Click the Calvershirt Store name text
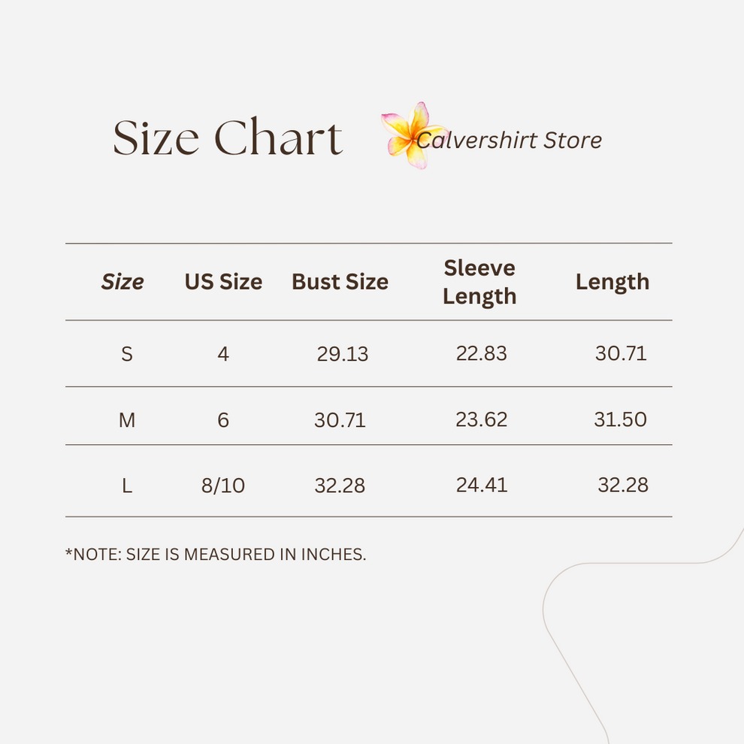 [511, 140]
